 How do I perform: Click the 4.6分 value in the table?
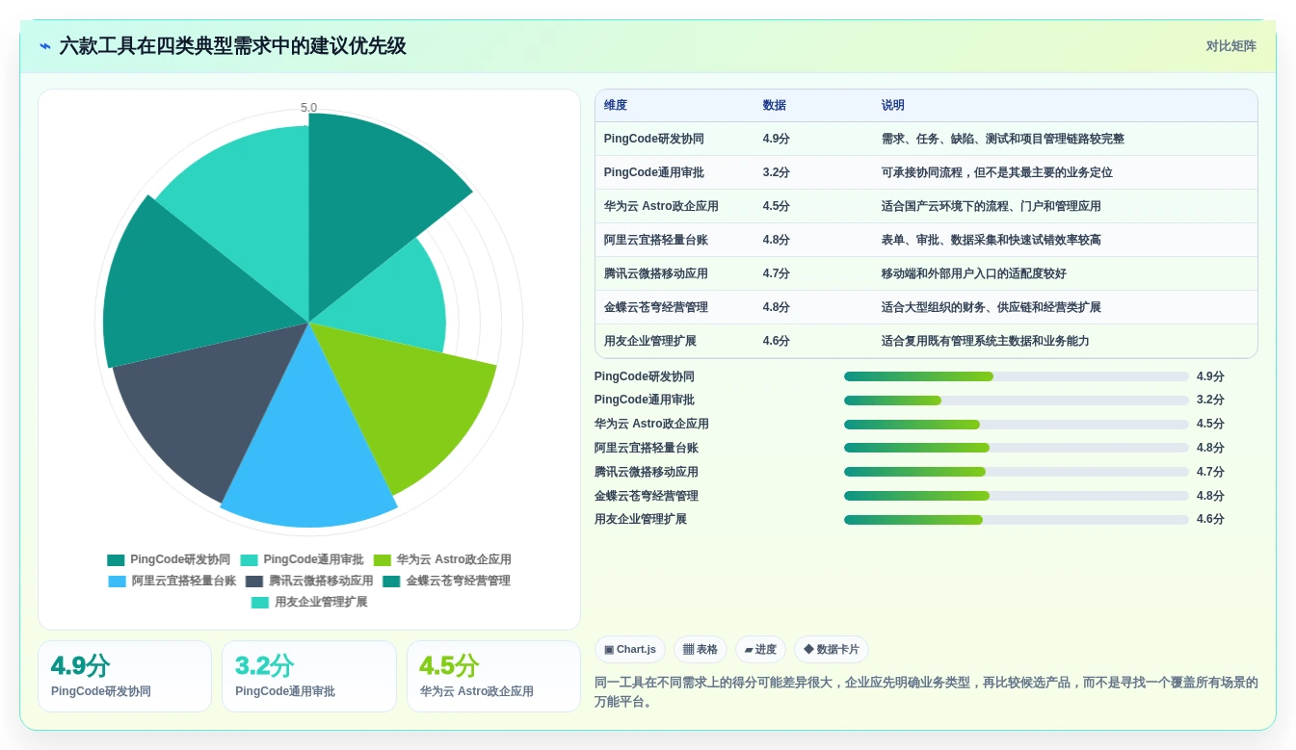click(776, 341)
